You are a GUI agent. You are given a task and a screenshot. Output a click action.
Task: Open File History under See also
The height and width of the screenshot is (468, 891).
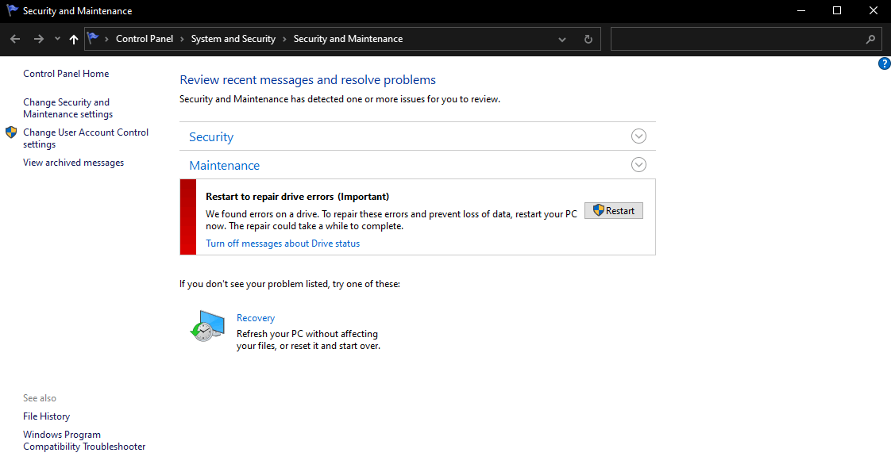pos(46,416)
